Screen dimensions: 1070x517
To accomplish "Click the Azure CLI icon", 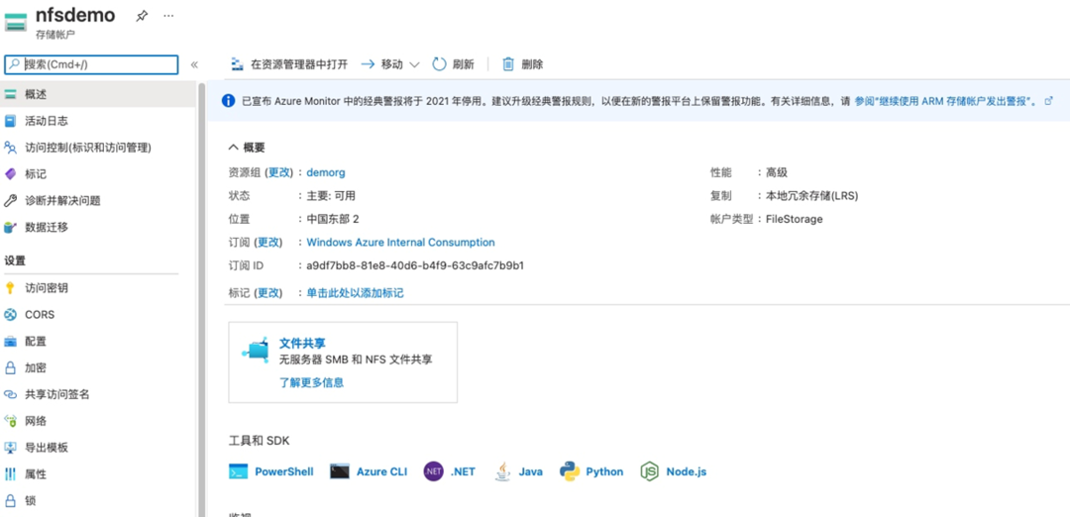I will [x=339, y=471].
